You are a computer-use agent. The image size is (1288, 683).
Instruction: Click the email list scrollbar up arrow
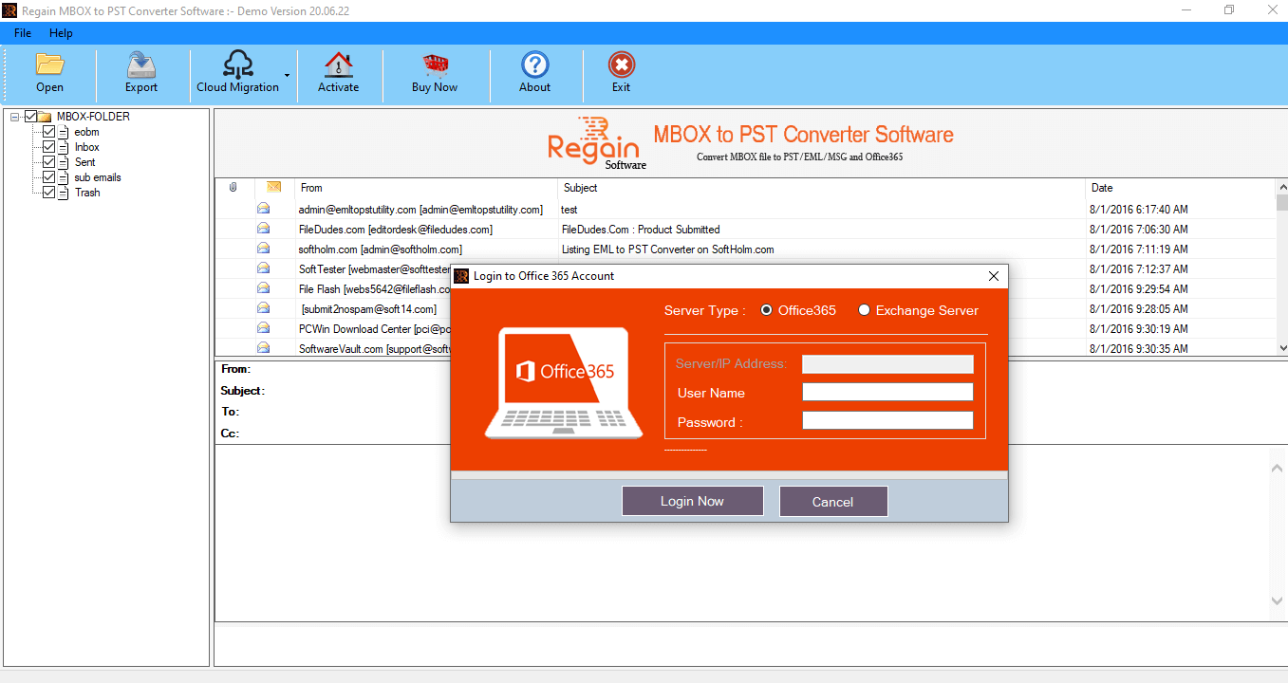1282,187
